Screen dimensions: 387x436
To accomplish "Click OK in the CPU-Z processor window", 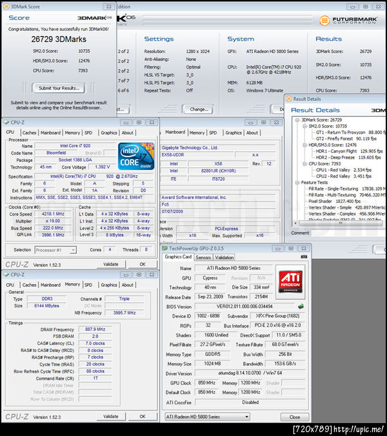I will pos(143,264).
